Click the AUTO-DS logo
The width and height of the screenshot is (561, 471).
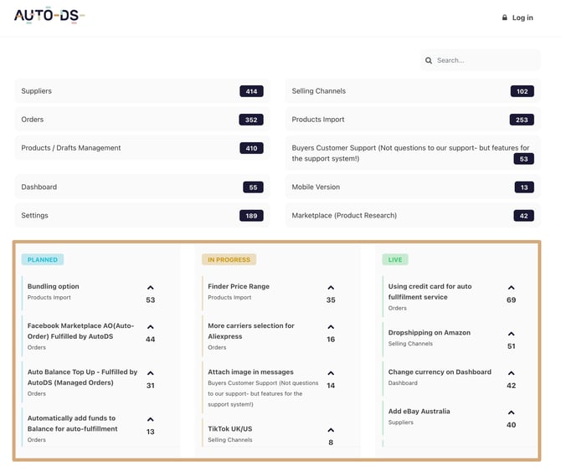tap(49, 16)
